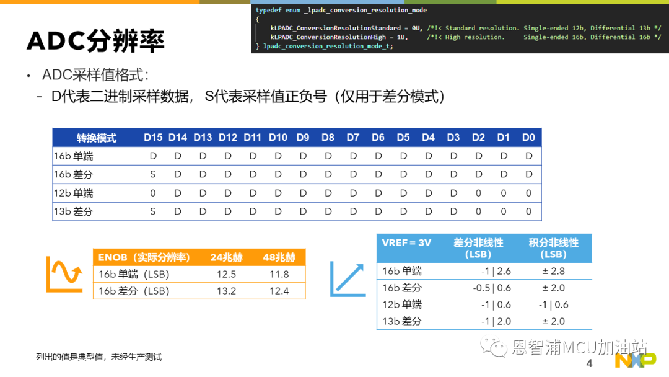Click the '-0.5 | 0.6' DNL value
This screenshot has width=669, height=377.
click(x=491, y=288)
